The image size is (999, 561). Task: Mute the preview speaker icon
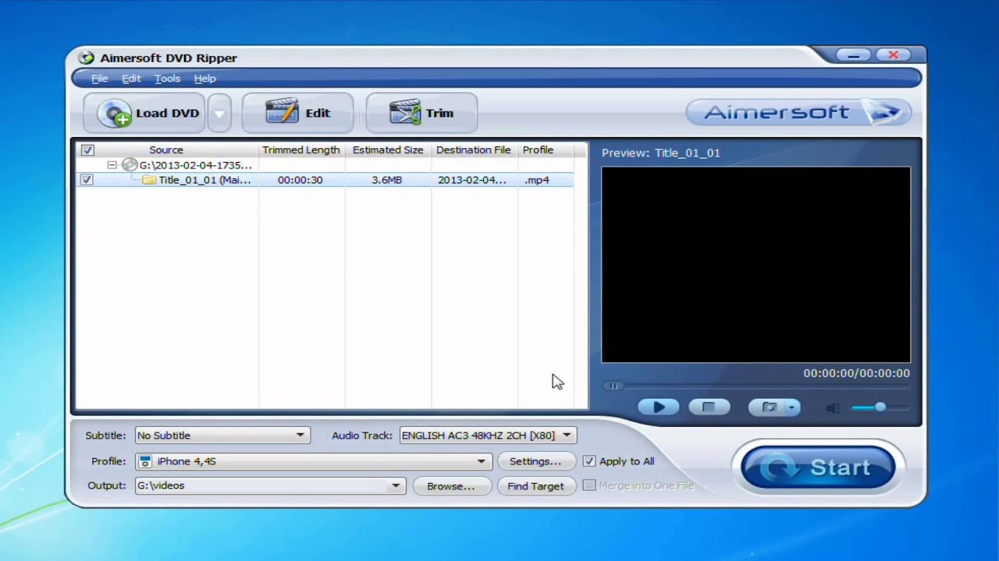click(833, 408)
